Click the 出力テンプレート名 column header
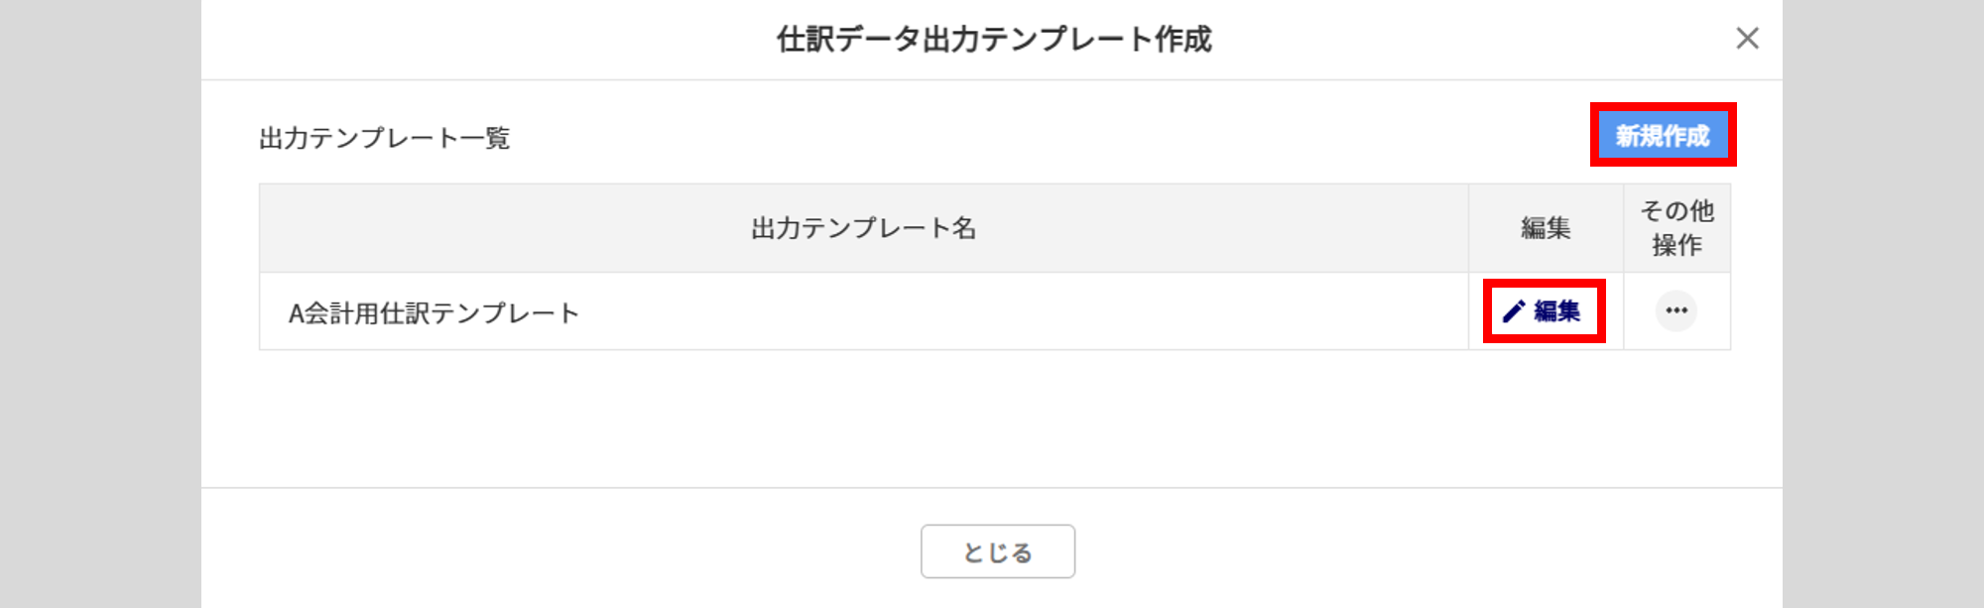Viewport: 1984px width, 608px height. (863, 228)
